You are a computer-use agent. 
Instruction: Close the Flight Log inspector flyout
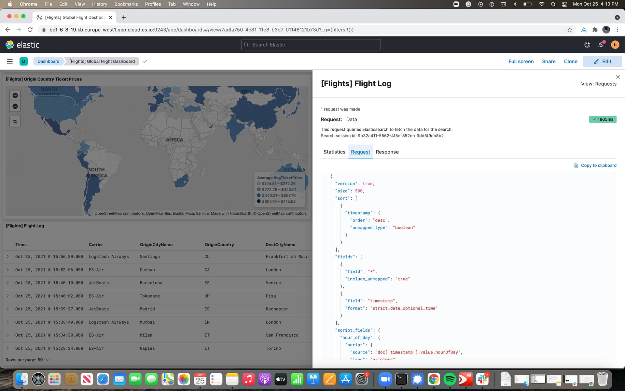pos(618,77)
